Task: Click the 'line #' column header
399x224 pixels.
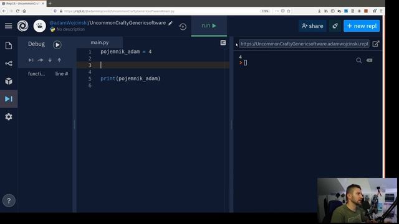Action: point(62,73)
